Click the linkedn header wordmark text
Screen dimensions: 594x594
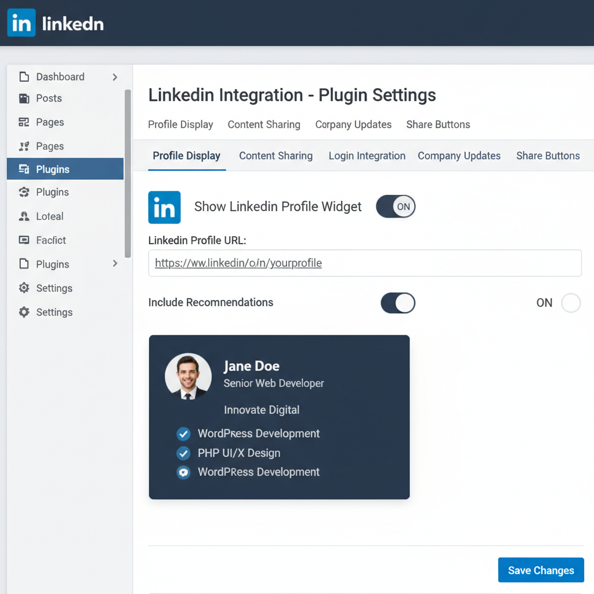click(73, 24)
